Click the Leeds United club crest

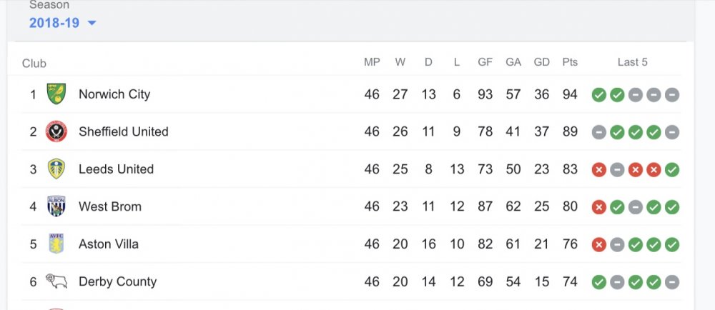(56, 169)
